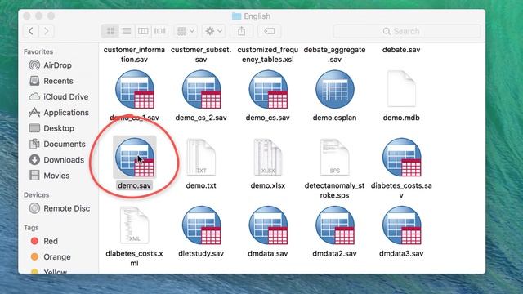The height and width of the screenshot is (294, 523).
Task: Click the demo.sav file icon
Action: point(135,158)
